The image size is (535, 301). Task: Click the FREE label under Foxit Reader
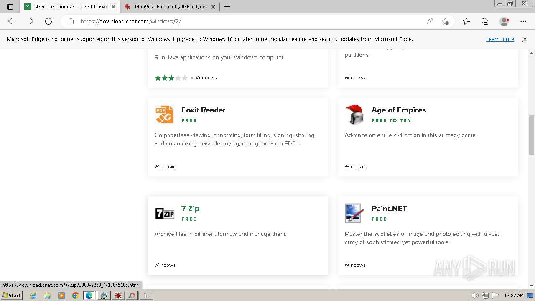(189, 120)
